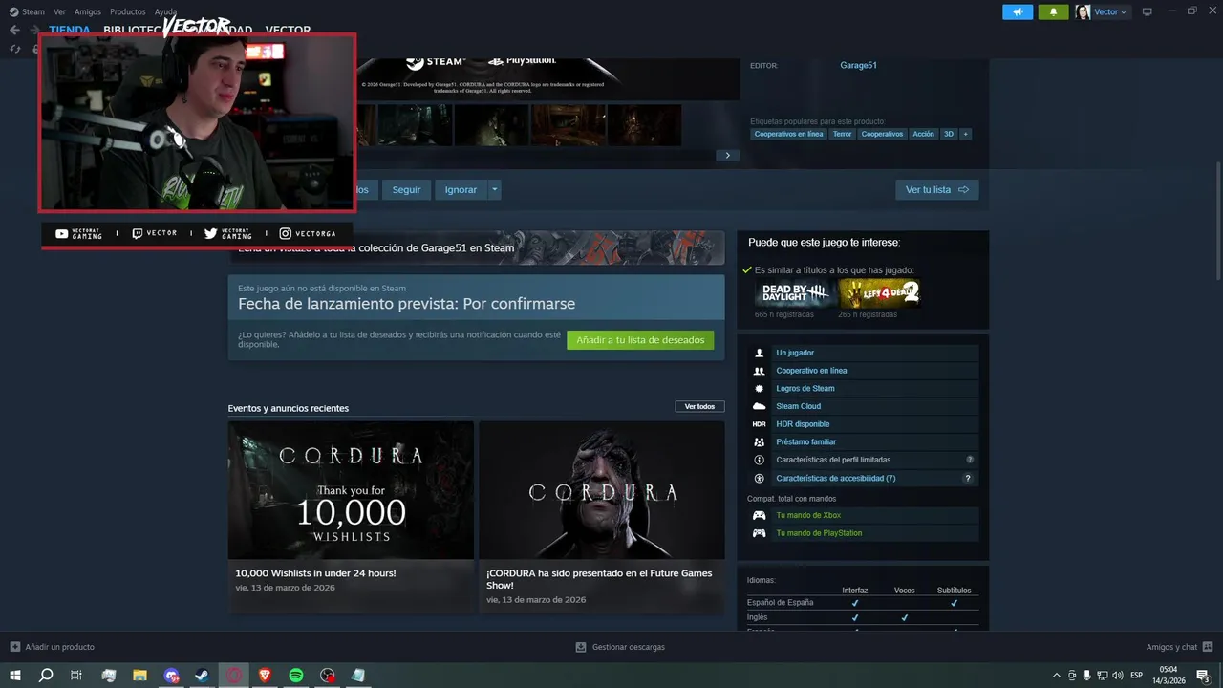This screenshot has width=1223, height=688.
Task: Click the HDR disponible icon
Action: [759, 424]
